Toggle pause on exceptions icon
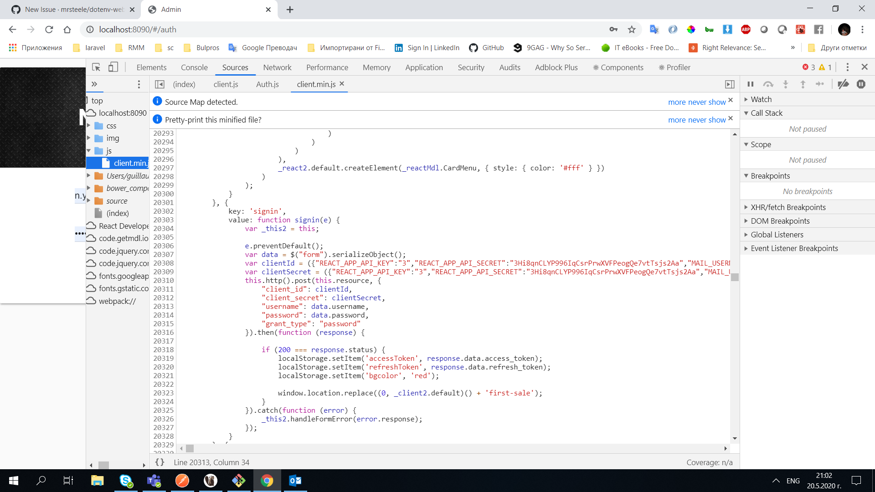The width and height of the screenshot is (875, 492). click(861, 84)
